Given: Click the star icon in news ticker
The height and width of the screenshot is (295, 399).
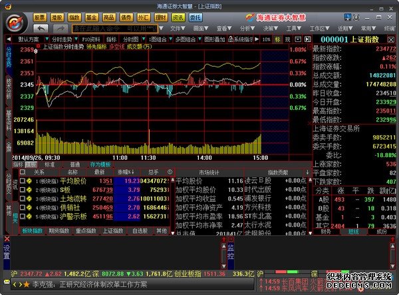Looking at the screenshot, I should [27, 284].
